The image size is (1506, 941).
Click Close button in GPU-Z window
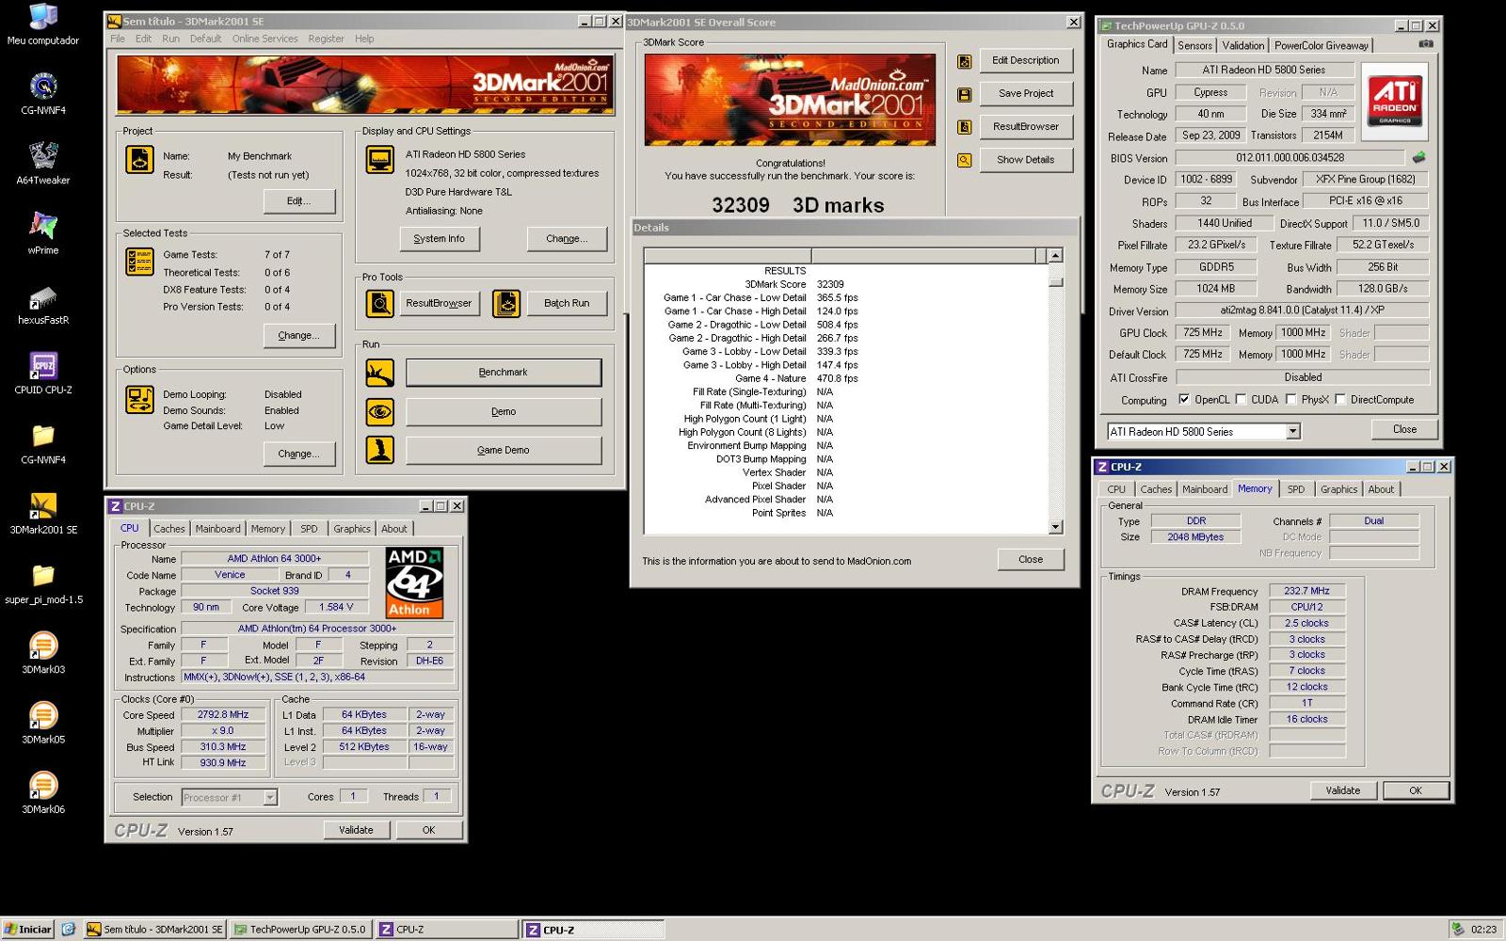(1404, 429)
